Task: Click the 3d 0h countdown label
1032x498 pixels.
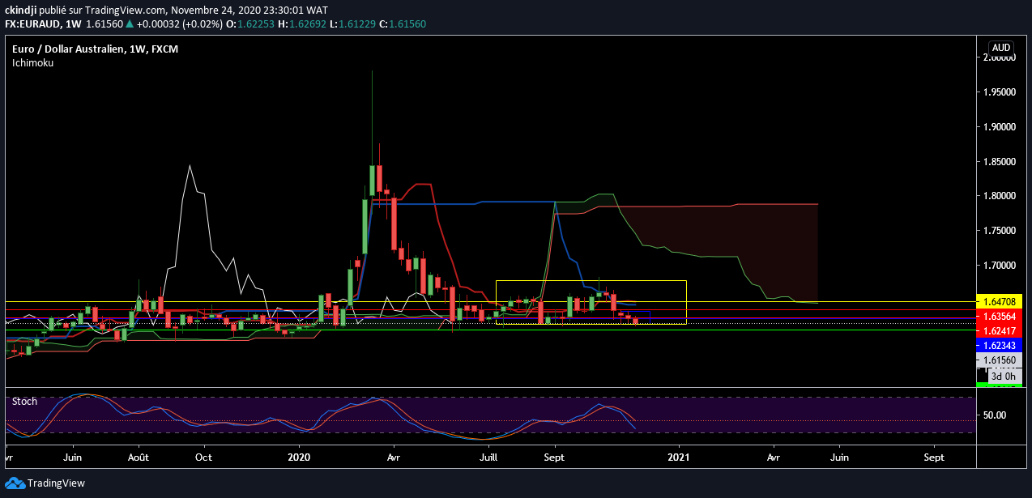Action: (1004, 376)
